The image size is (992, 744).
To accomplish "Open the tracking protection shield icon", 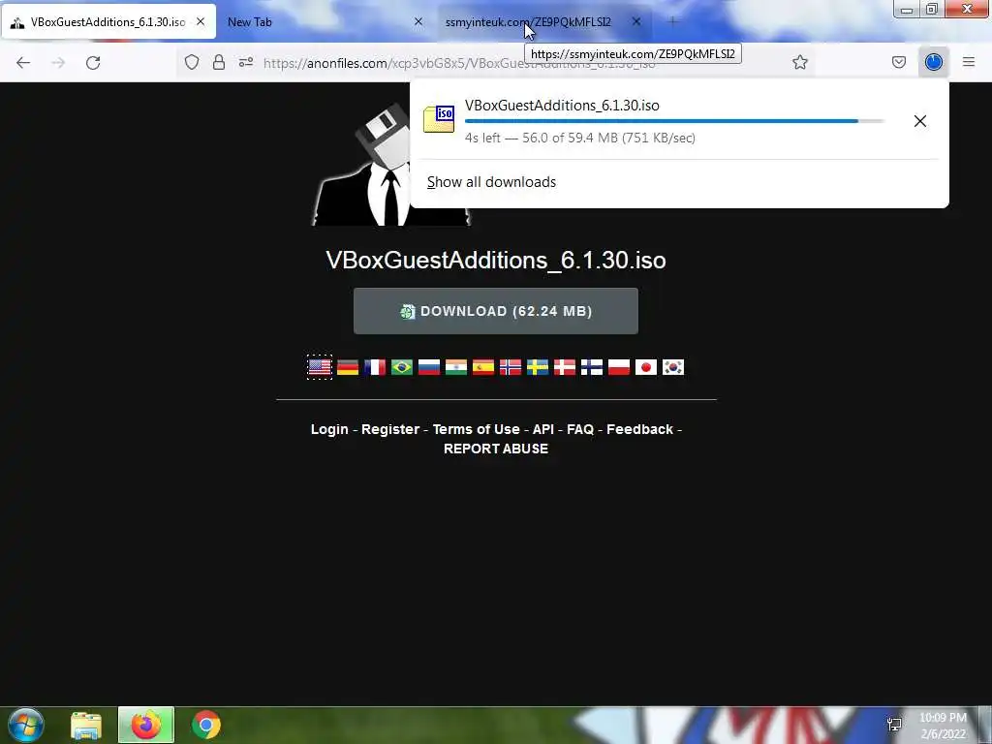I will click(x=192, y=62).
